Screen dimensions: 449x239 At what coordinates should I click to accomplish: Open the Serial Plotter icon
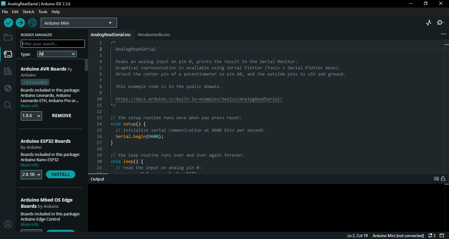[429, 23]
